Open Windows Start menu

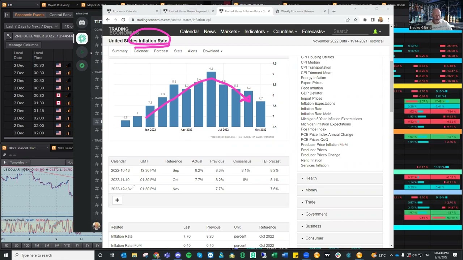(6, 255)
